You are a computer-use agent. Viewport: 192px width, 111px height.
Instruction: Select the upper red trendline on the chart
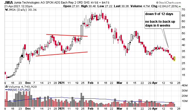coord(67,35)
